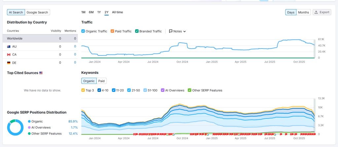Disable the Top 3 keywords checkbox

83,90
